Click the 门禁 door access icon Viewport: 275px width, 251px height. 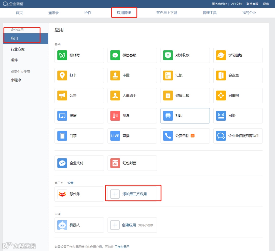click(62, 136)
